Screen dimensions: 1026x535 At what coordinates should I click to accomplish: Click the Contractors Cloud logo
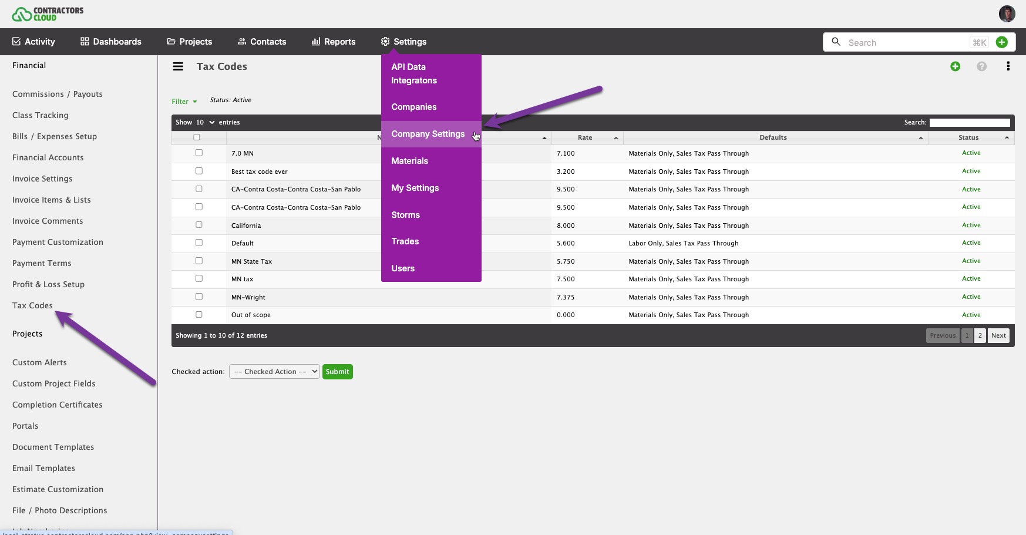48,14
